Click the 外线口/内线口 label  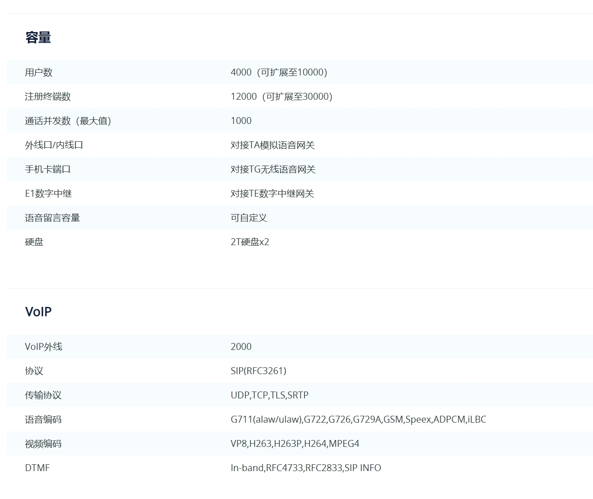coord(54,145)
